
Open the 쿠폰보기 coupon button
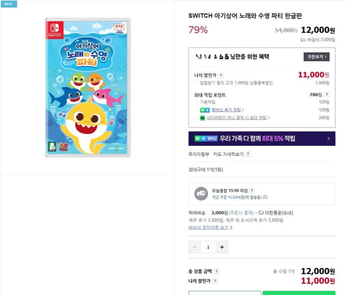(x=317, y=57)
